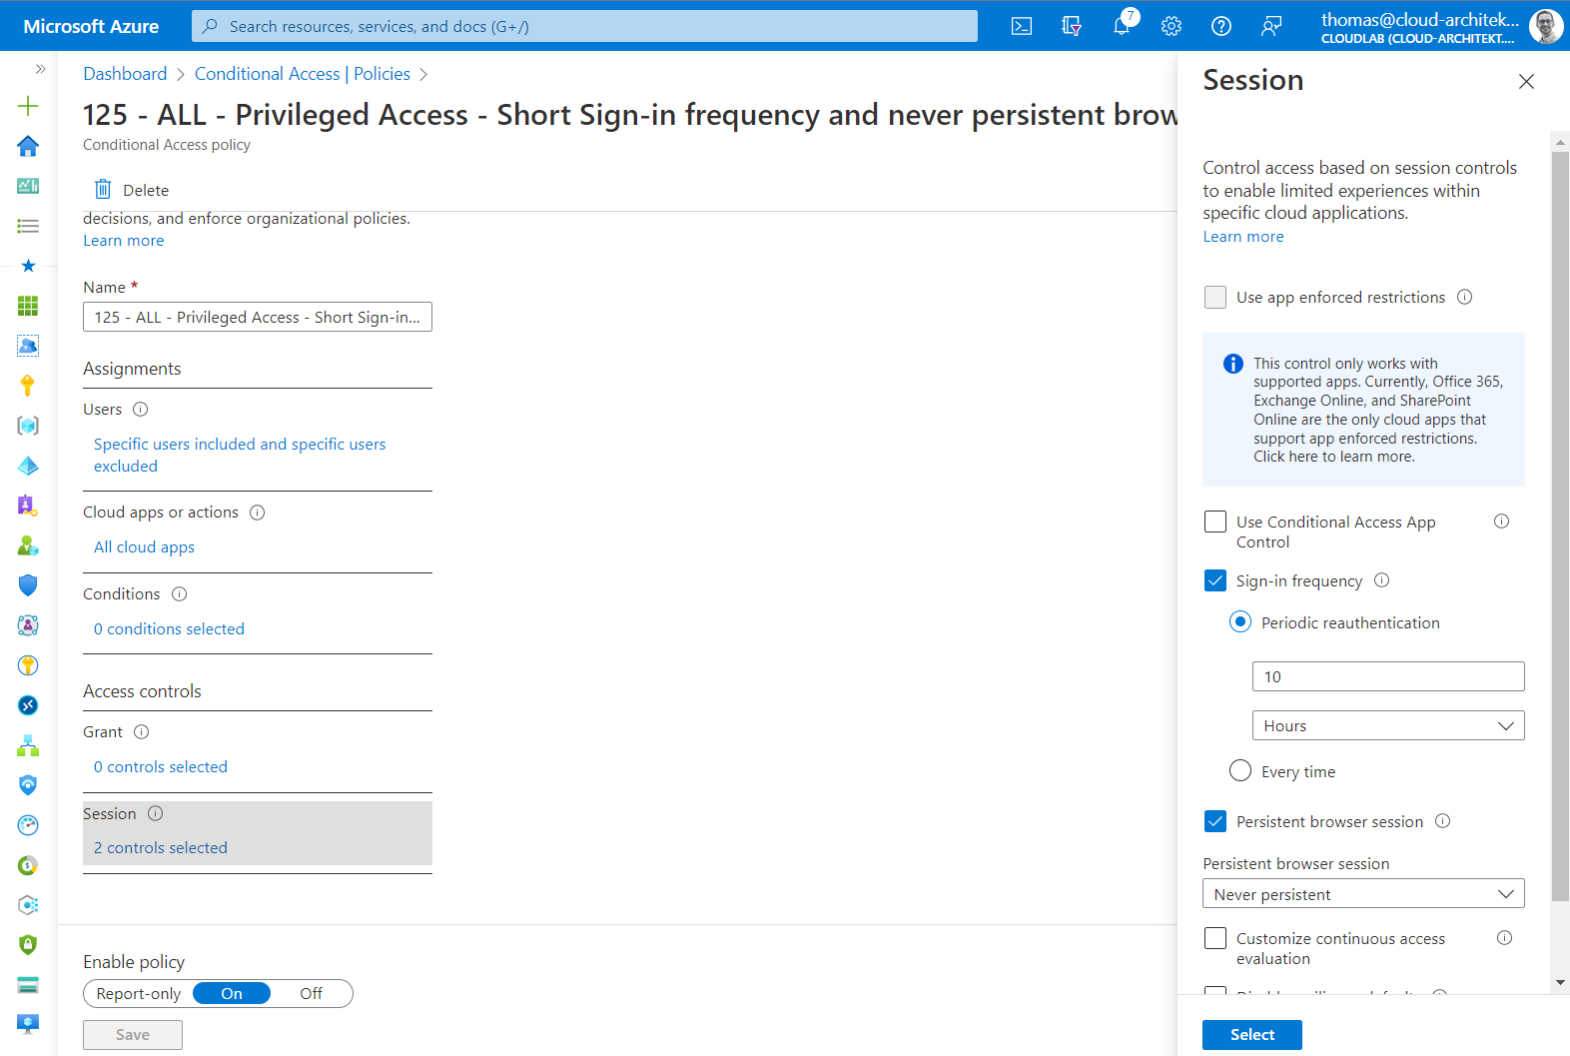This screenshot has height=1056, width=1570.
Task: Click the Home icon in sidebar
Action: pos(28,146)
